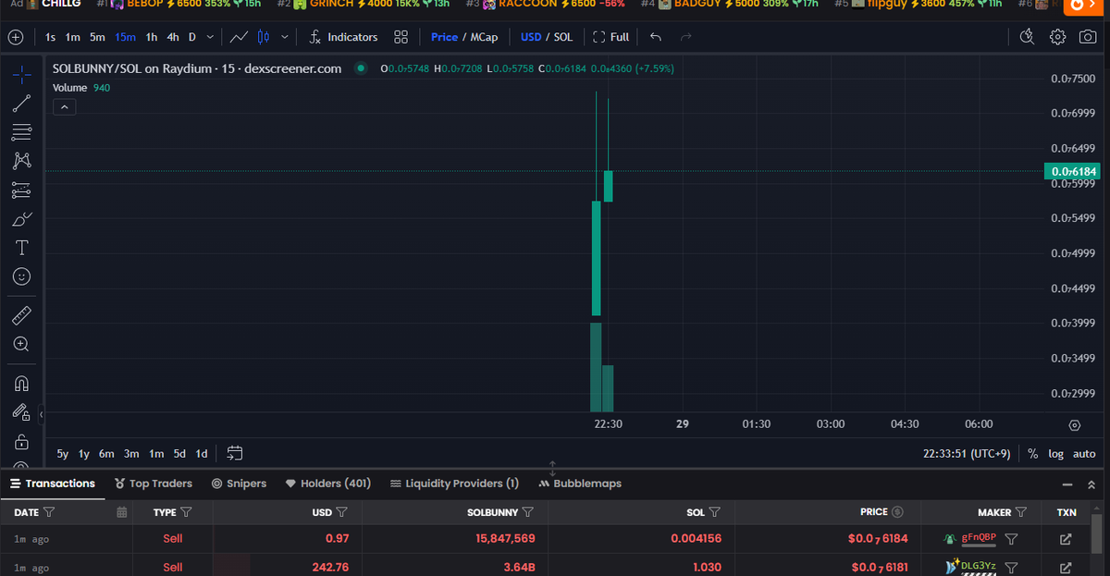Open the forecasting and measurement tools
This screenshot has height=576, width=1110.
pyautogui.click(x=21, y=190)
